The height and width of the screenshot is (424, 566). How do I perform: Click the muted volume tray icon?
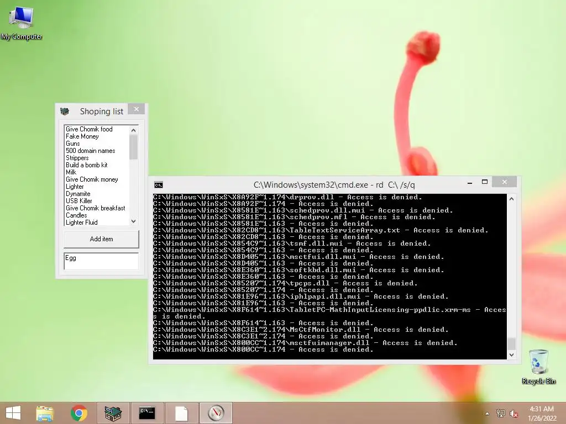pos(513,414)
